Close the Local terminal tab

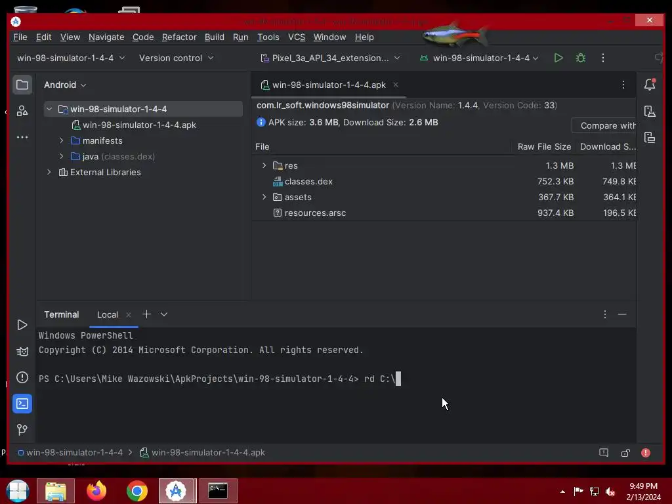click(129, 314)
